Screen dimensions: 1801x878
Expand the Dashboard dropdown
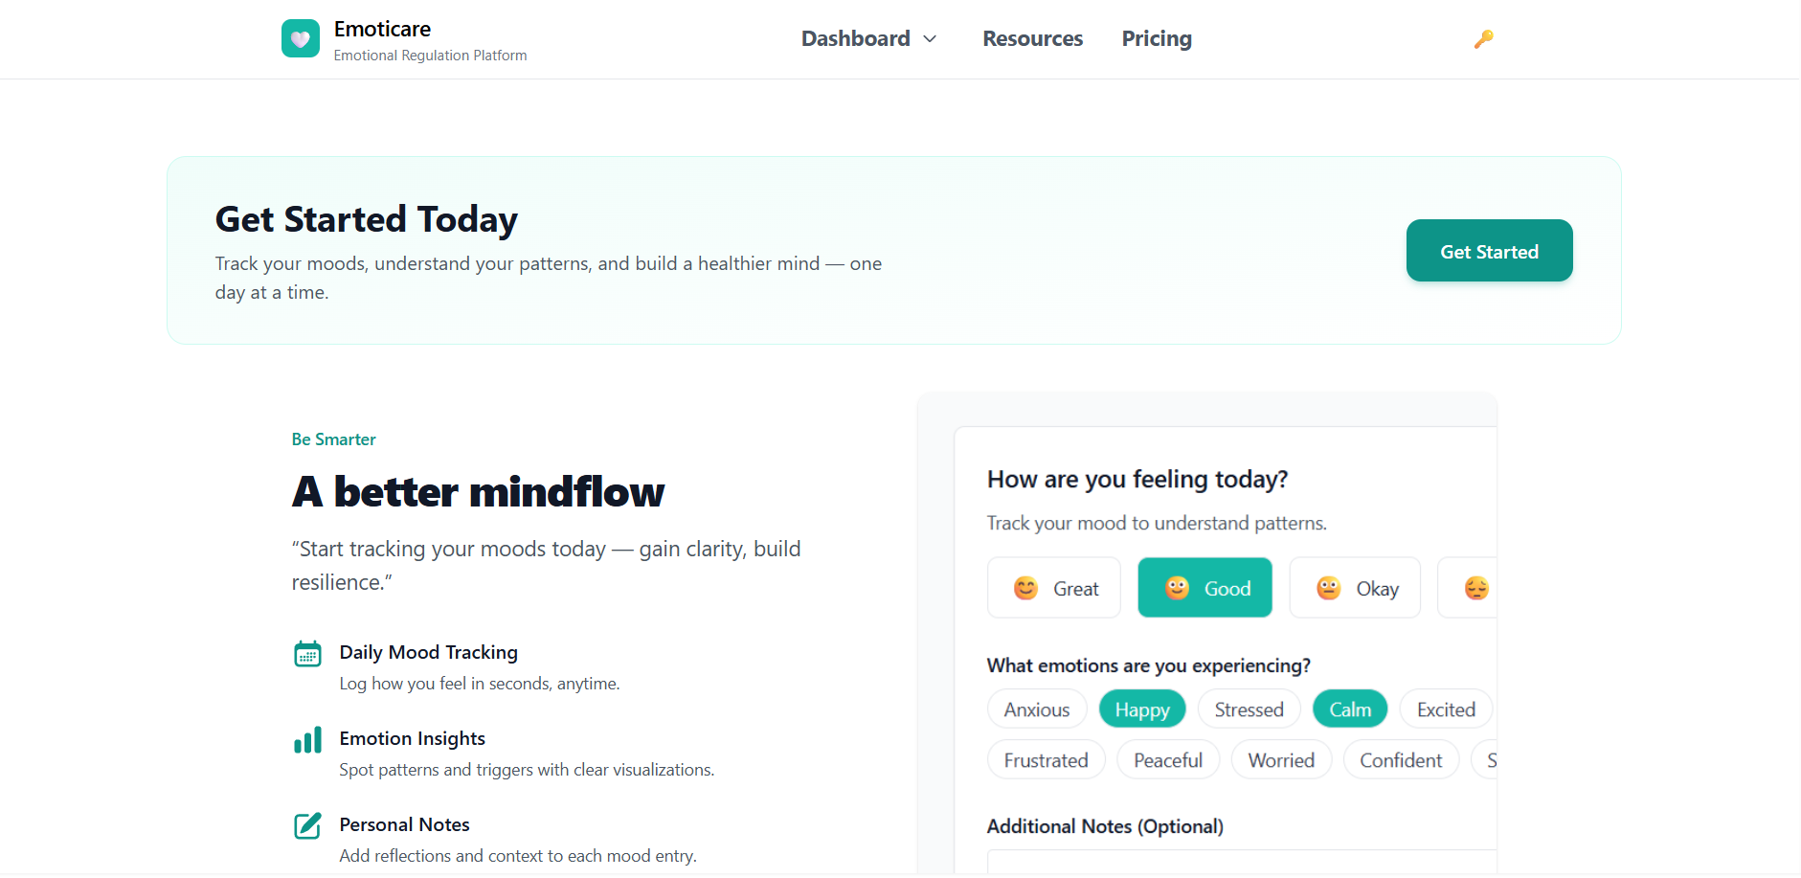click(869, 38)
